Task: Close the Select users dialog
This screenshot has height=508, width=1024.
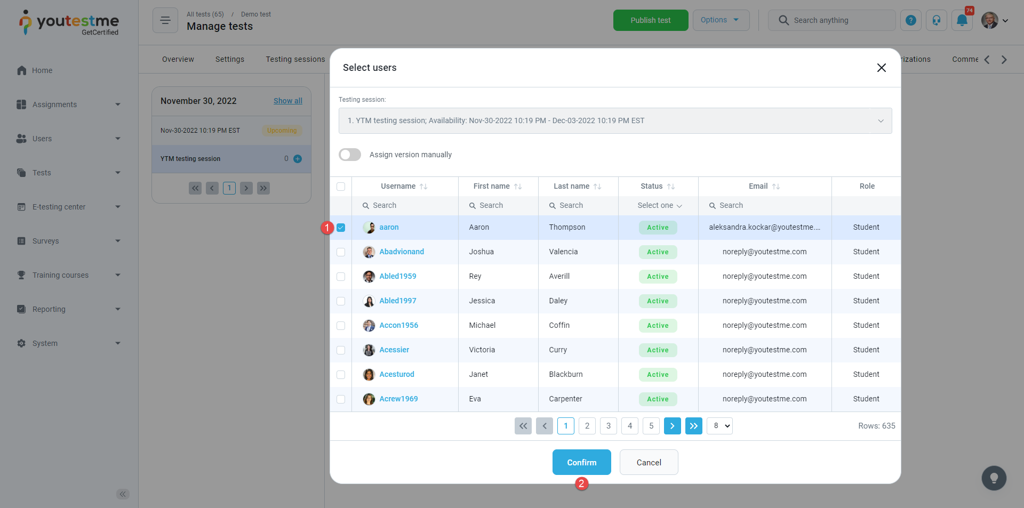Action: 882,68
